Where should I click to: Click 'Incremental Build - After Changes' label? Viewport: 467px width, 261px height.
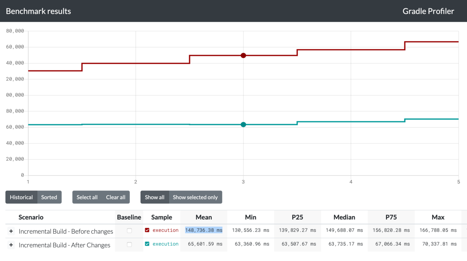coord(64,245)
